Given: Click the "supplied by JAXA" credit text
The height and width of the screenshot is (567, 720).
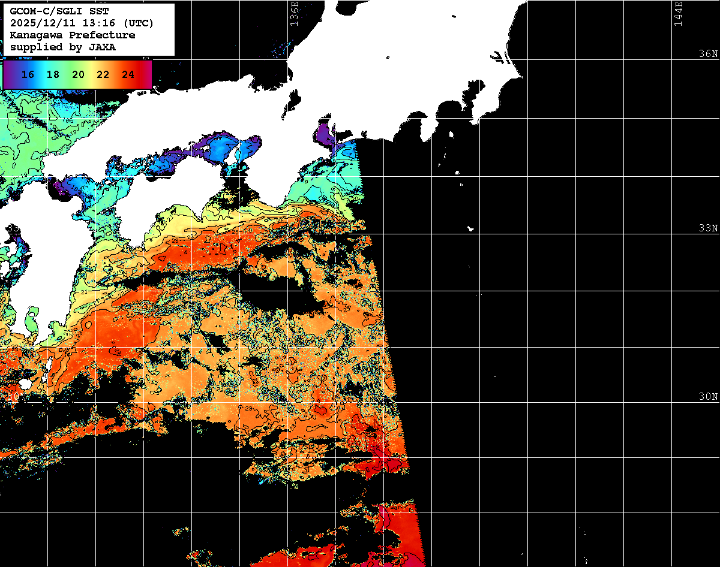Looking at the screenshot, I should point(62,47).
